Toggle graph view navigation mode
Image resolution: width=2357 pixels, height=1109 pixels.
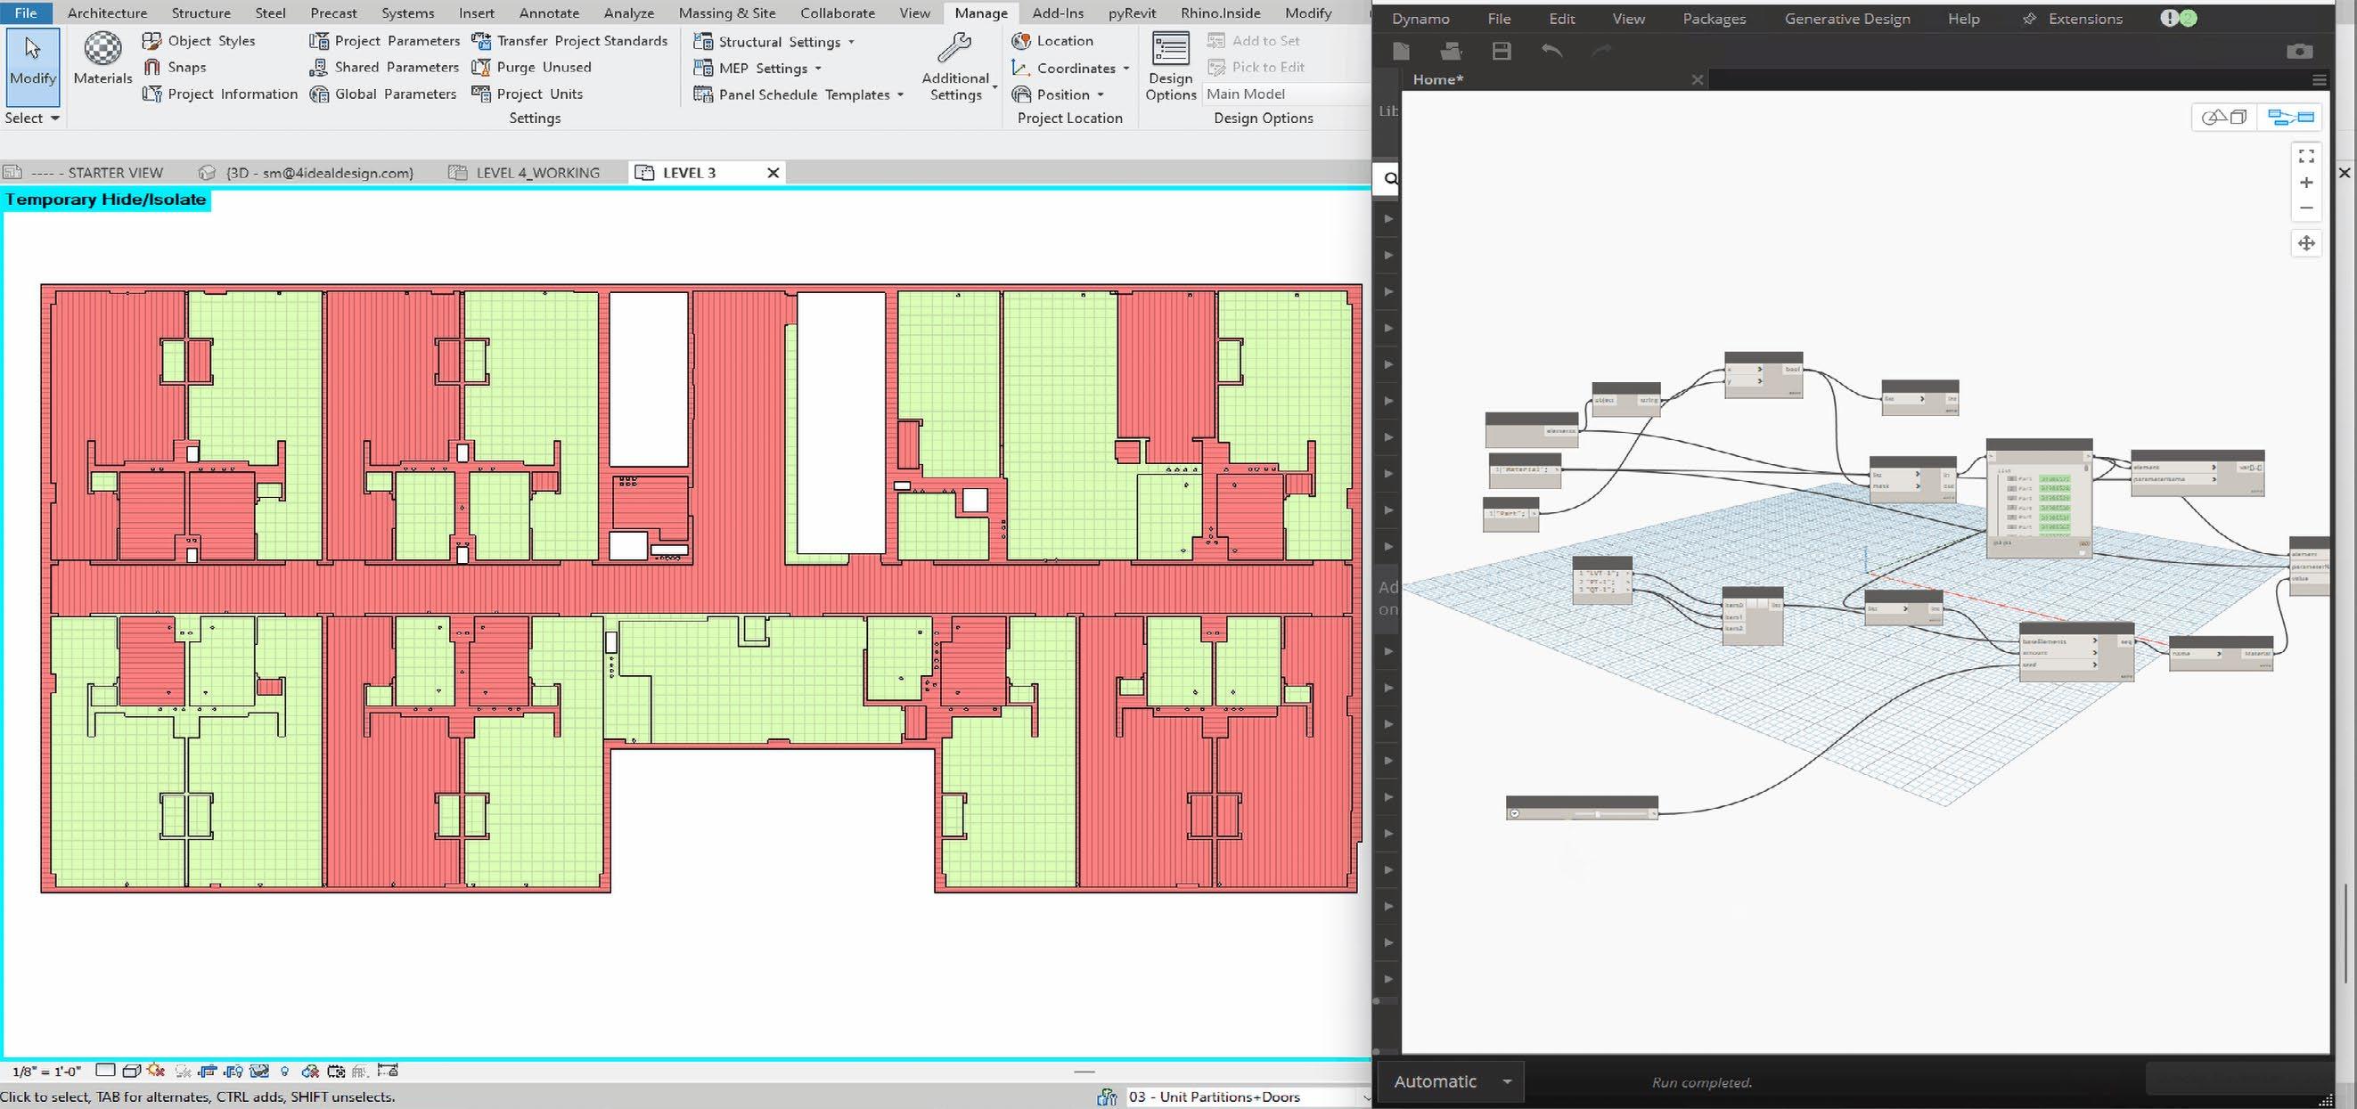2290,117
